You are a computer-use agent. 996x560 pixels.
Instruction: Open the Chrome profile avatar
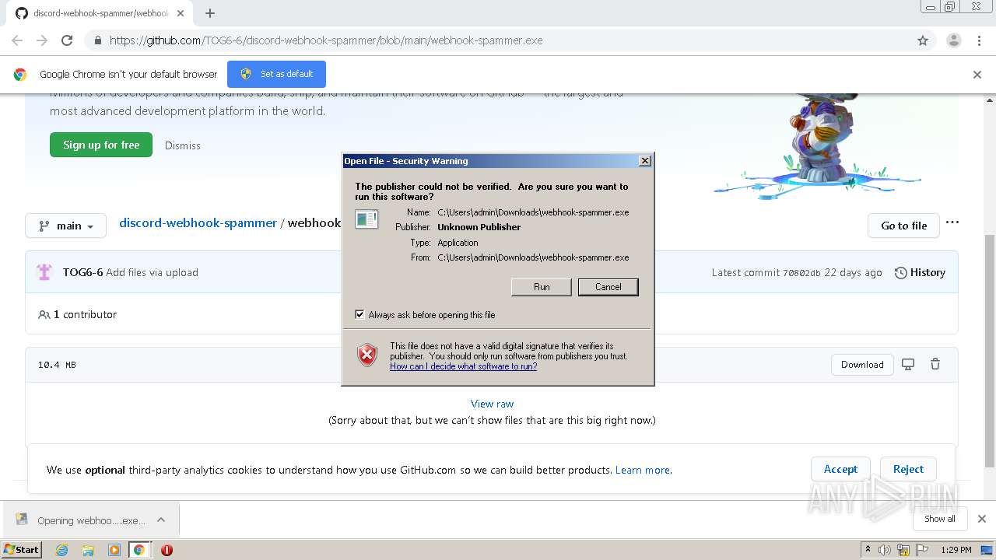pos(953,40)
